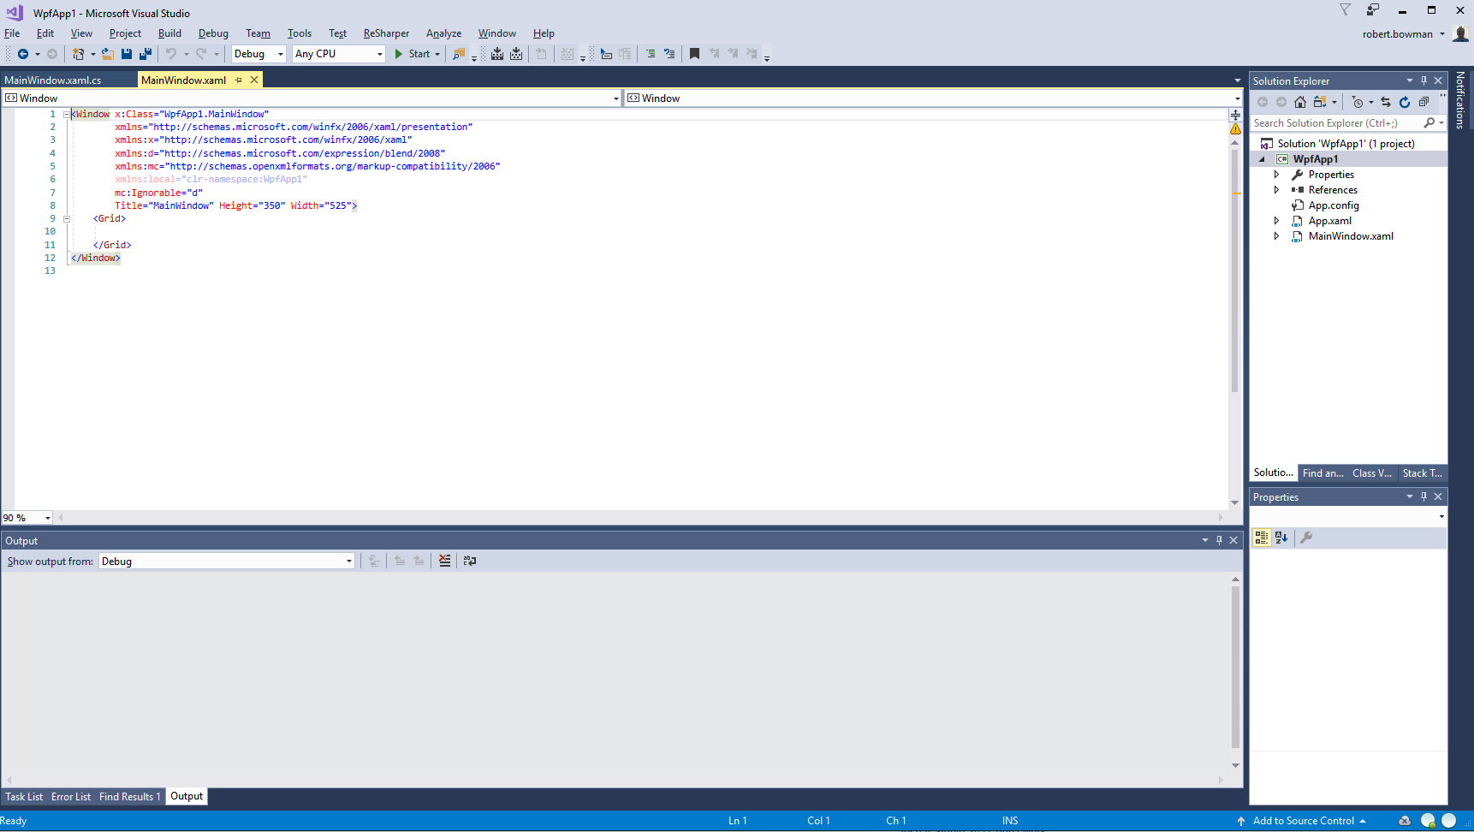Select the Solution 'WpfApp1' root node
Screen dimensions: 1474x832
(x=1346, y=144)
